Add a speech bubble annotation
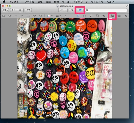The height and width of the screenshot is (123, 134). (x=35, y=16)
